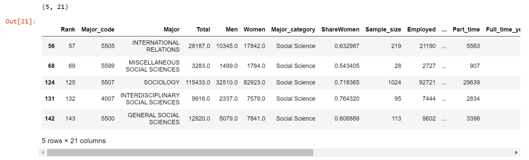Viewport: 529px width, 160px height.
Task: Click the Major_code column header
Action: pyautogui.click(x=98, y=30)
